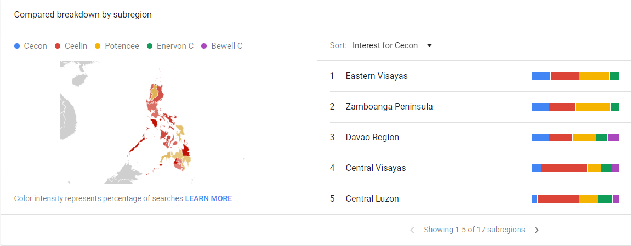Select Interest for Cecon sort option

pyautogui.click(x=385, y=45)
